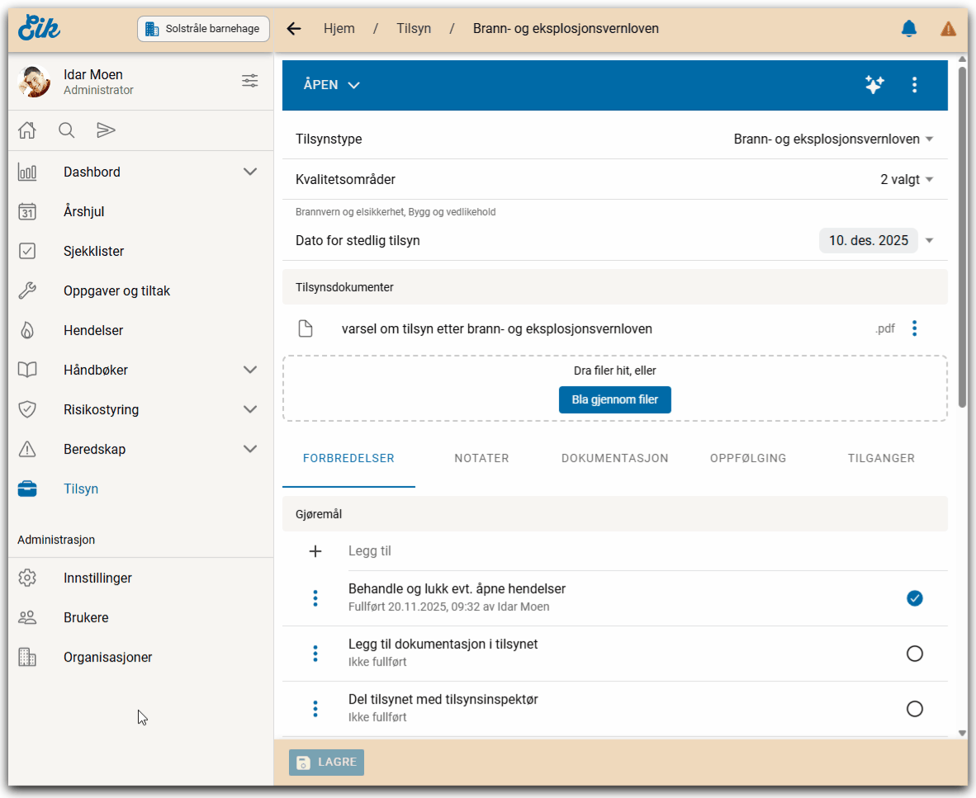Click the paper plane send icon
The width and height of the screenshot is (976, 798).
point(106,130)
